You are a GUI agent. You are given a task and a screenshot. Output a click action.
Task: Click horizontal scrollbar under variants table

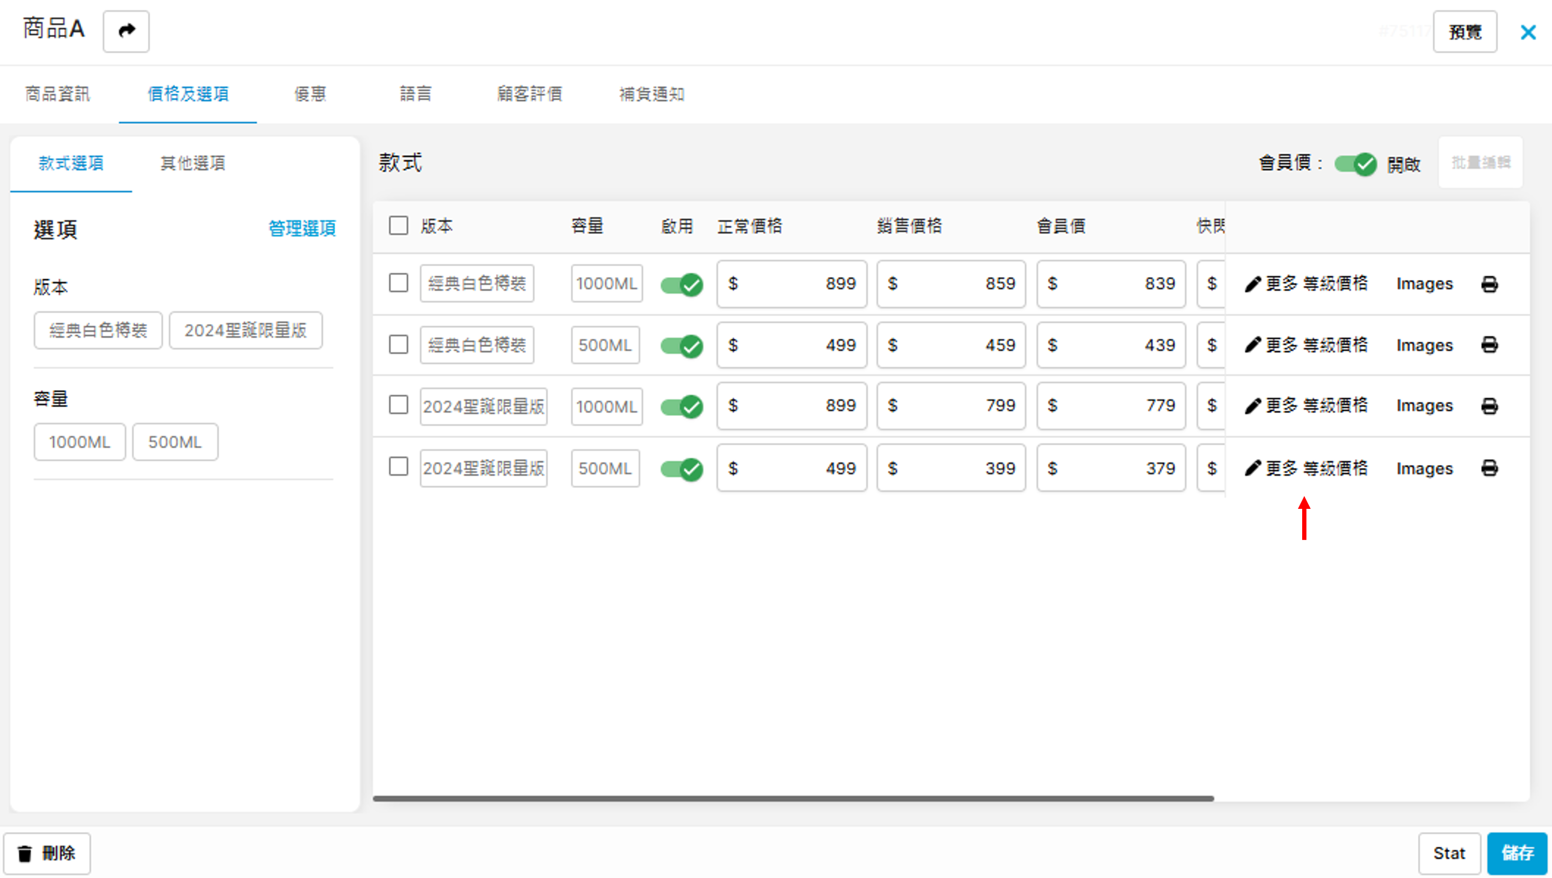pos(793,799)
